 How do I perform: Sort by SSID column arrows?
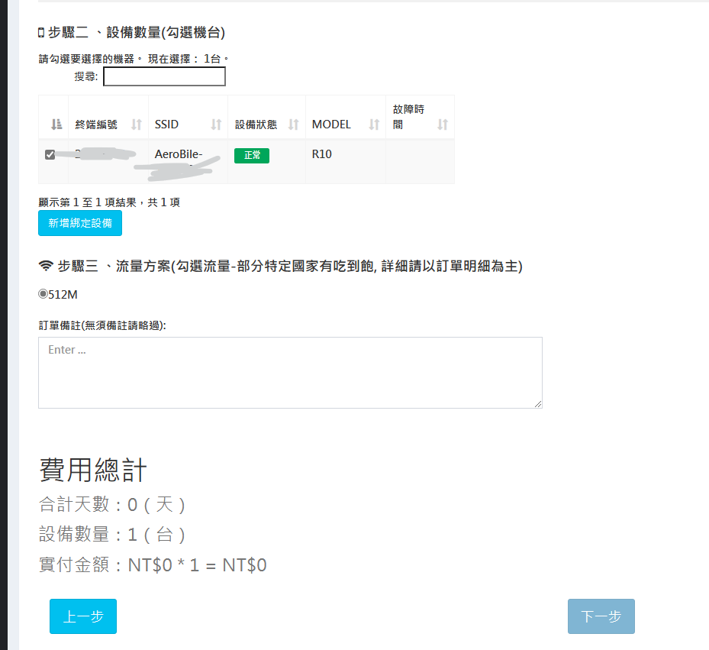point(216,124)
